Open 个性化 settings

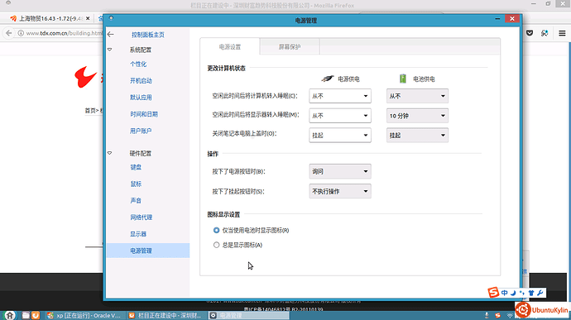[x=138, y=64]
